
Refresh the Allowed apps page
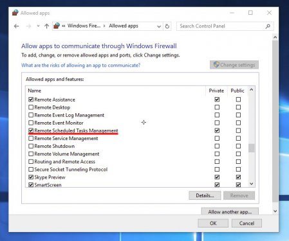click(167, 26)
